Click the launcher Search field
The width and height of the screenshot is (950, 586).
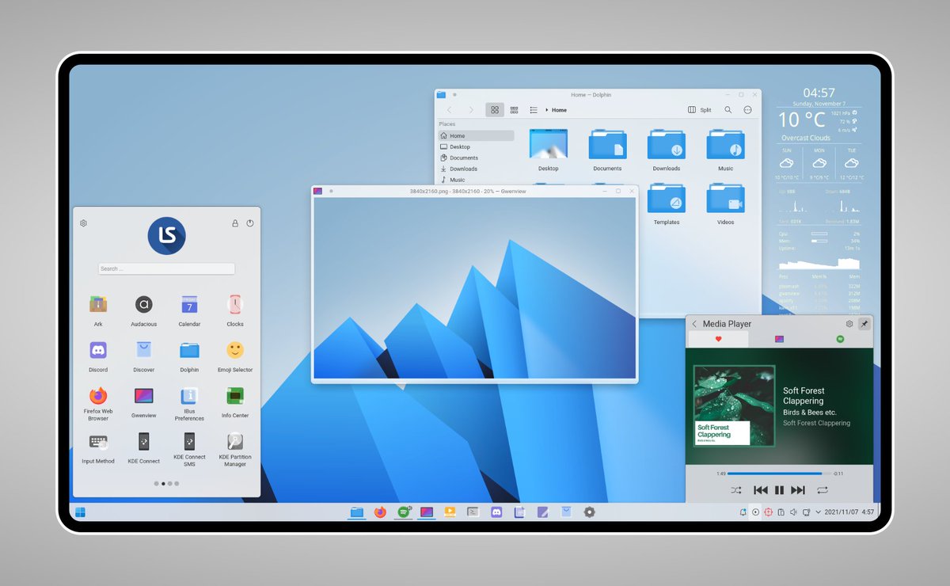(x=166, y=268)
